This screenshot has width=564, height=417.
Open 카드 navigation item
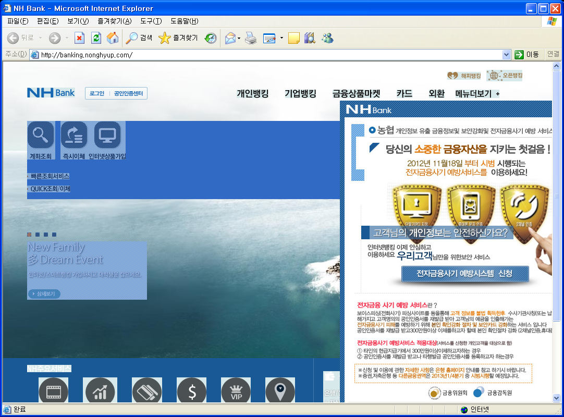click(404, 93)
